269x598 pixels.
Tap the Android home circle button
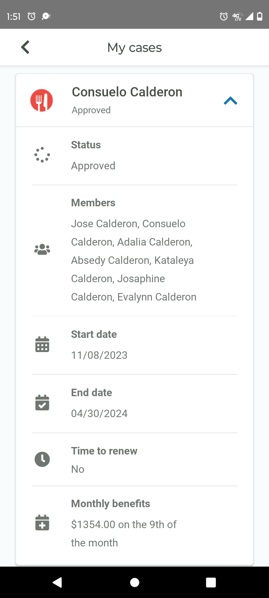(x=135, y=582)
